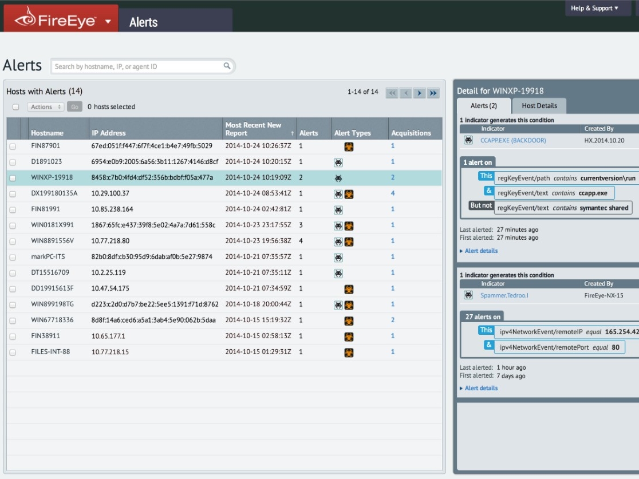Click the bug icon beside CCAPP.EXE indicator
639x479 pixels.
[x=468, y=140]
